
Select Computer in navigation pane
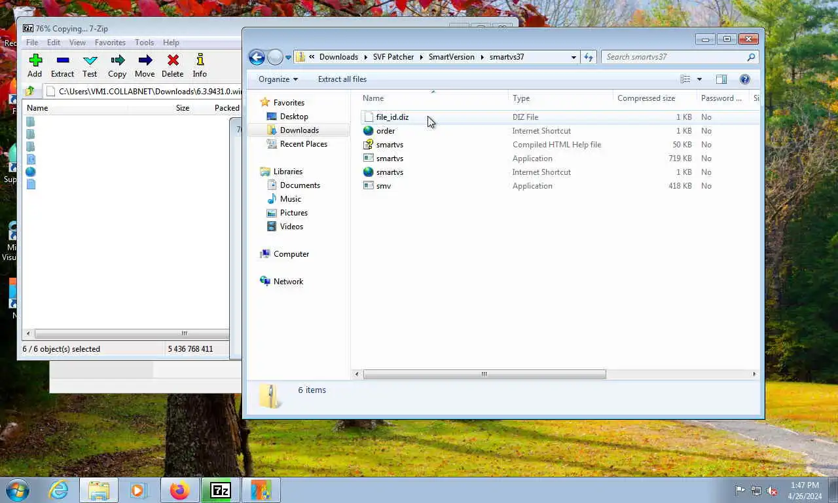pyautogui.click(x=291, y=254)
